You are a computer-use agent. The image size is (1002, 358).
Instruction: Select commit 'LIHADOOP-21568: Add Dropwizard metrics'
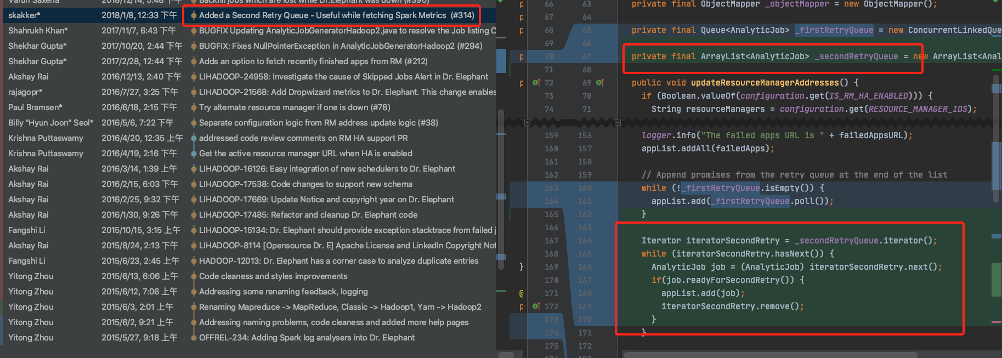(347, 92)
